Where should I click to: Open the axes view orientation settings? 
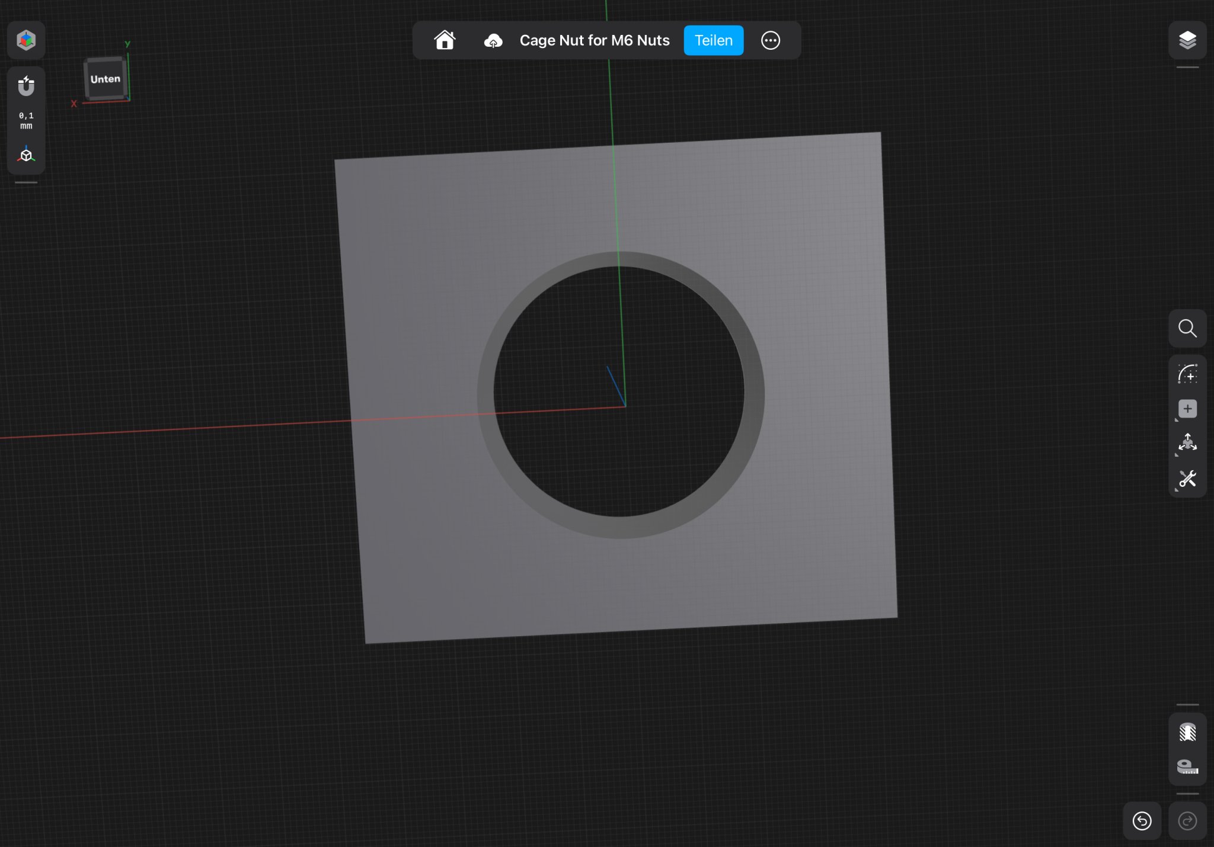pos(26,155)
